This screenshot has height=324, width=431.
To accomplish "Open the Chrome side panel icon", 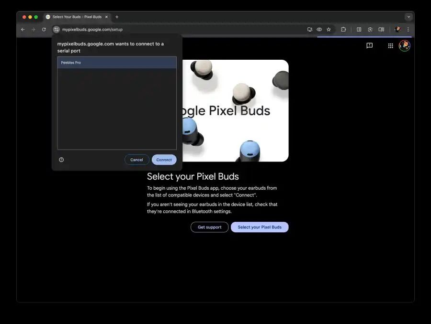I will (x=359, y=29).
